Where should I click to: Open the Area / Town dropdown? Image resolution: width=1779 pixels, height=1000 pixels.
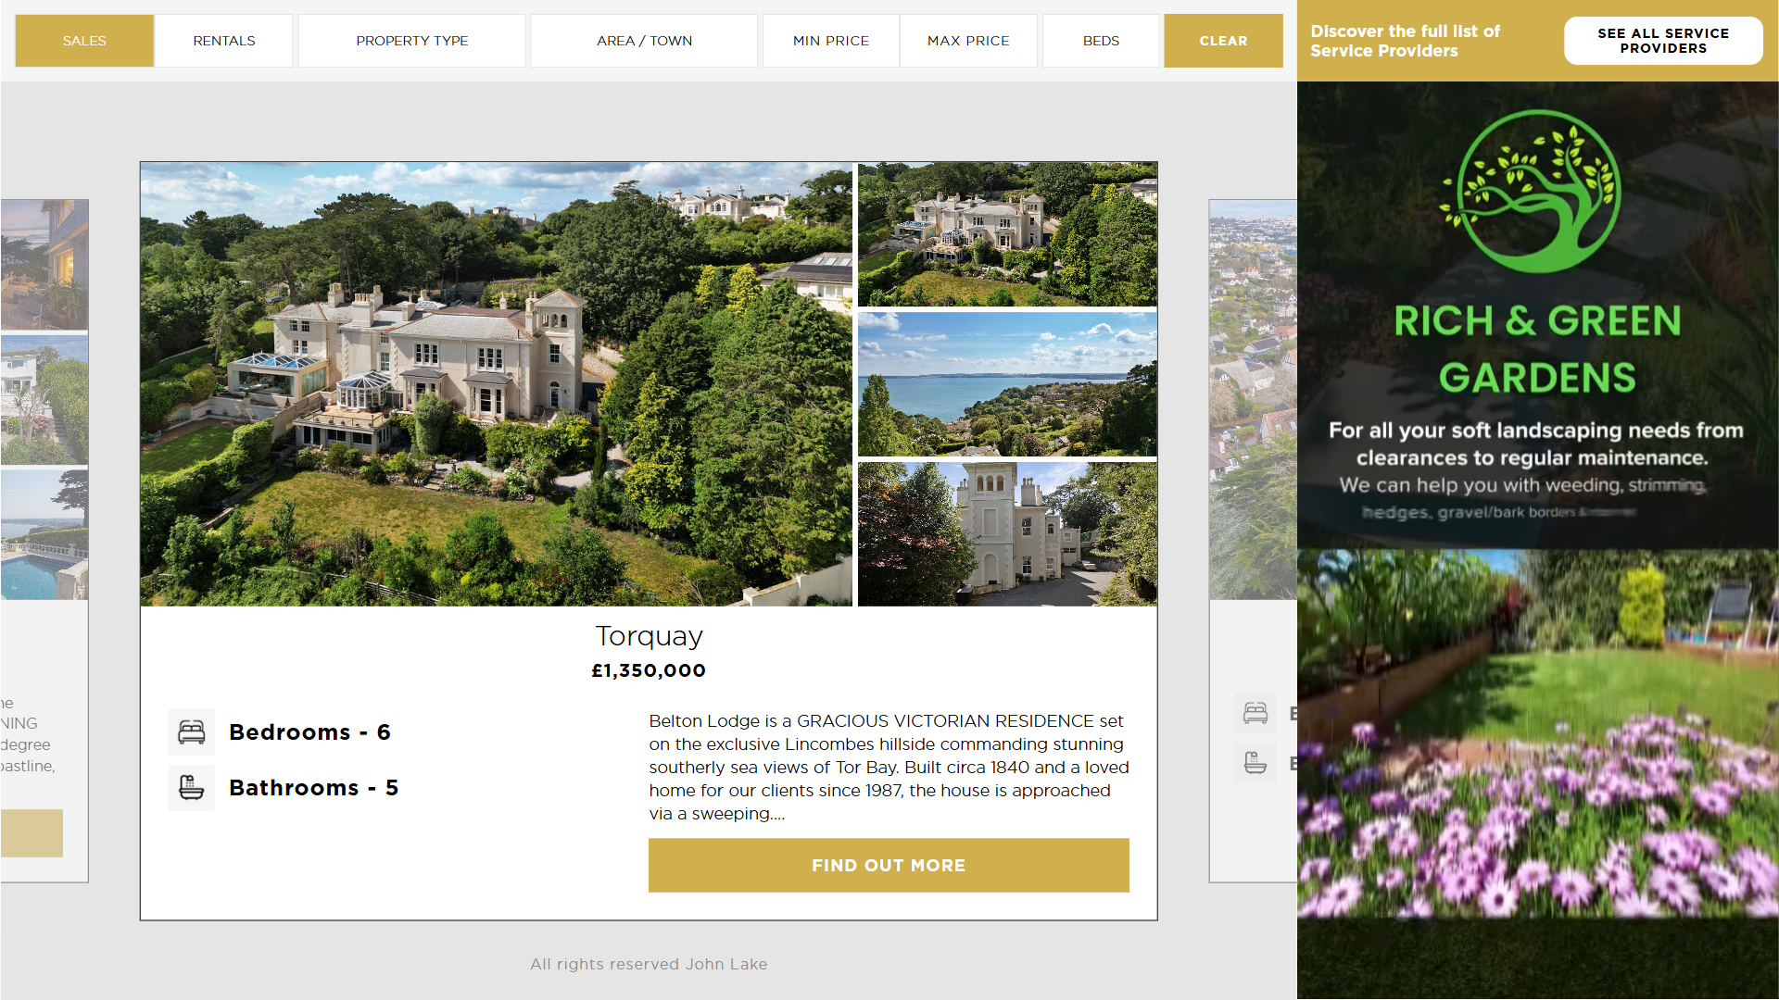[645, 41]
